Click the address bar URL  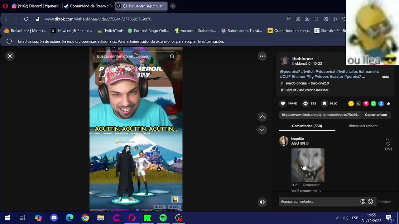(x=98, y=19)
